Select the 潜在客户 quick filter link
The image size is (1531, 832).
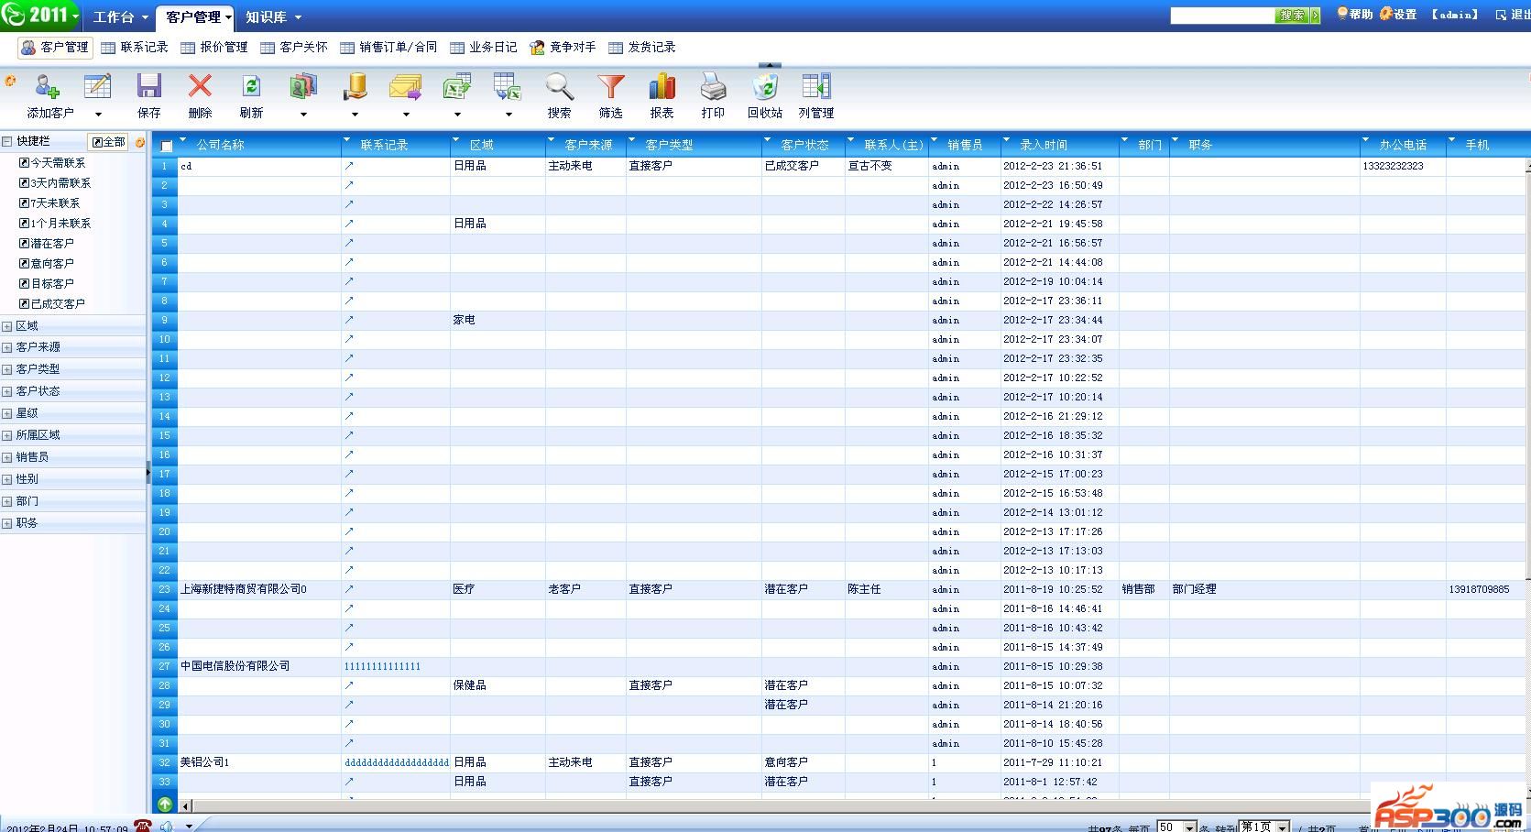pyautogui.click(x=52, y=244)
